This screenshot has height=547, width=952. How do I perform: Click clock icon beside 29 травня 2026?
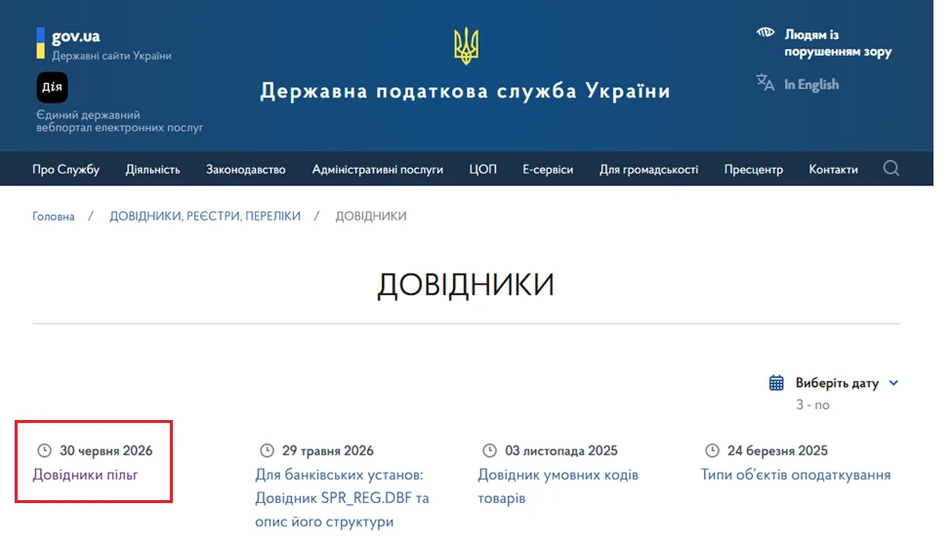coord(268,450)
